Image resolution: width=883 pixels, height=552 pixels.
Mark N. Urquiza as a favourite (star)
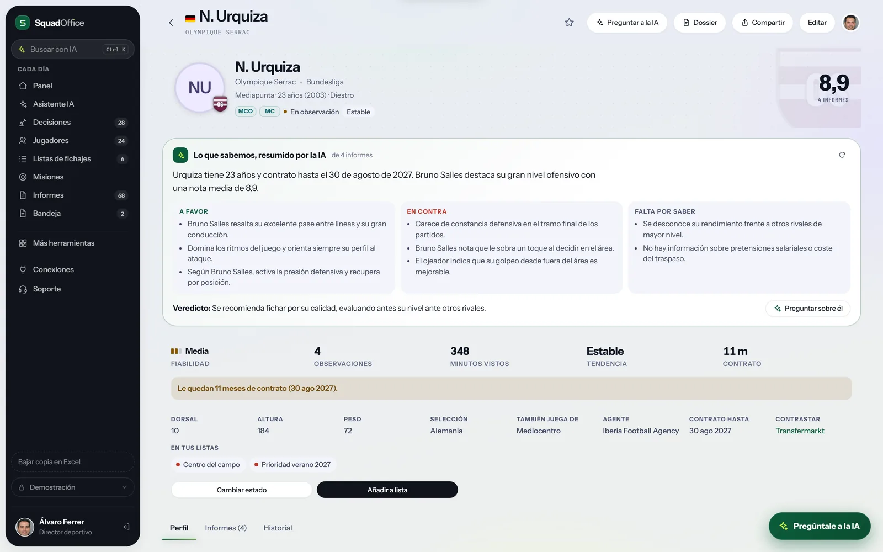click(x=569, y=23)
